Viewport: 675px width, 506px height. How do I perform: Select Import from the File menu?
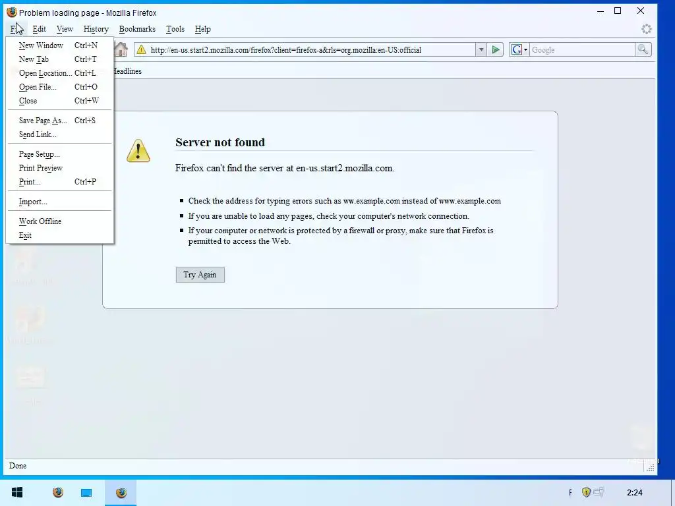coord(59,202)
